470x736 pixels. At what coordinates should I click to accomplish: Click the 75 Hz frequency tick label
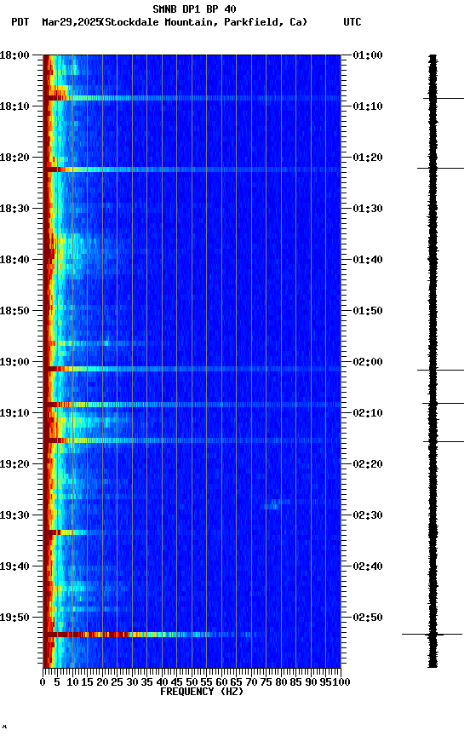pos(266,682)
